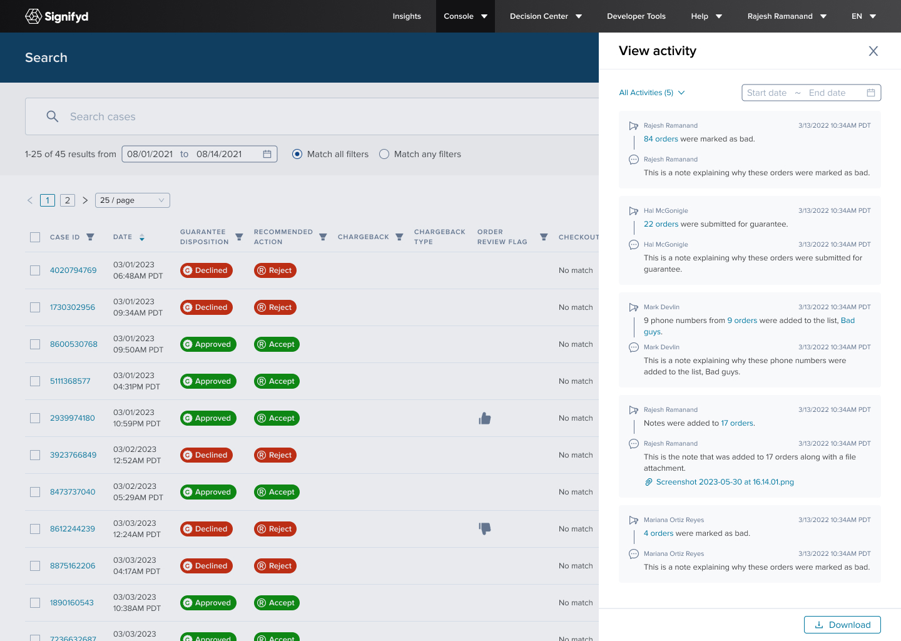The width and height of the screenshot is (901, 641).
Task: Go to previous results page arrow
Action: point(30,200)
